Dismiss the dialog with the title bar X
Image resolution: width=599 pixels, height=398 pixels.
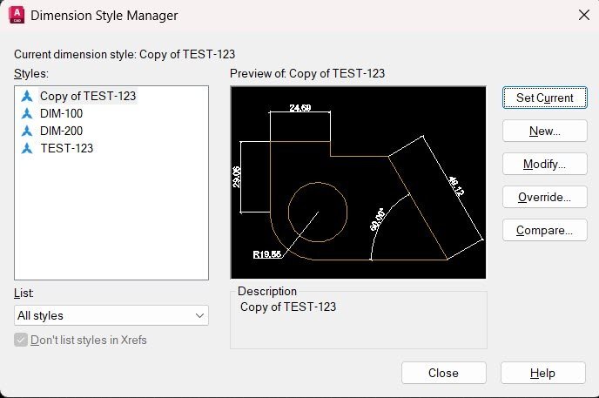pyautogui.click(x=583, y=15)
